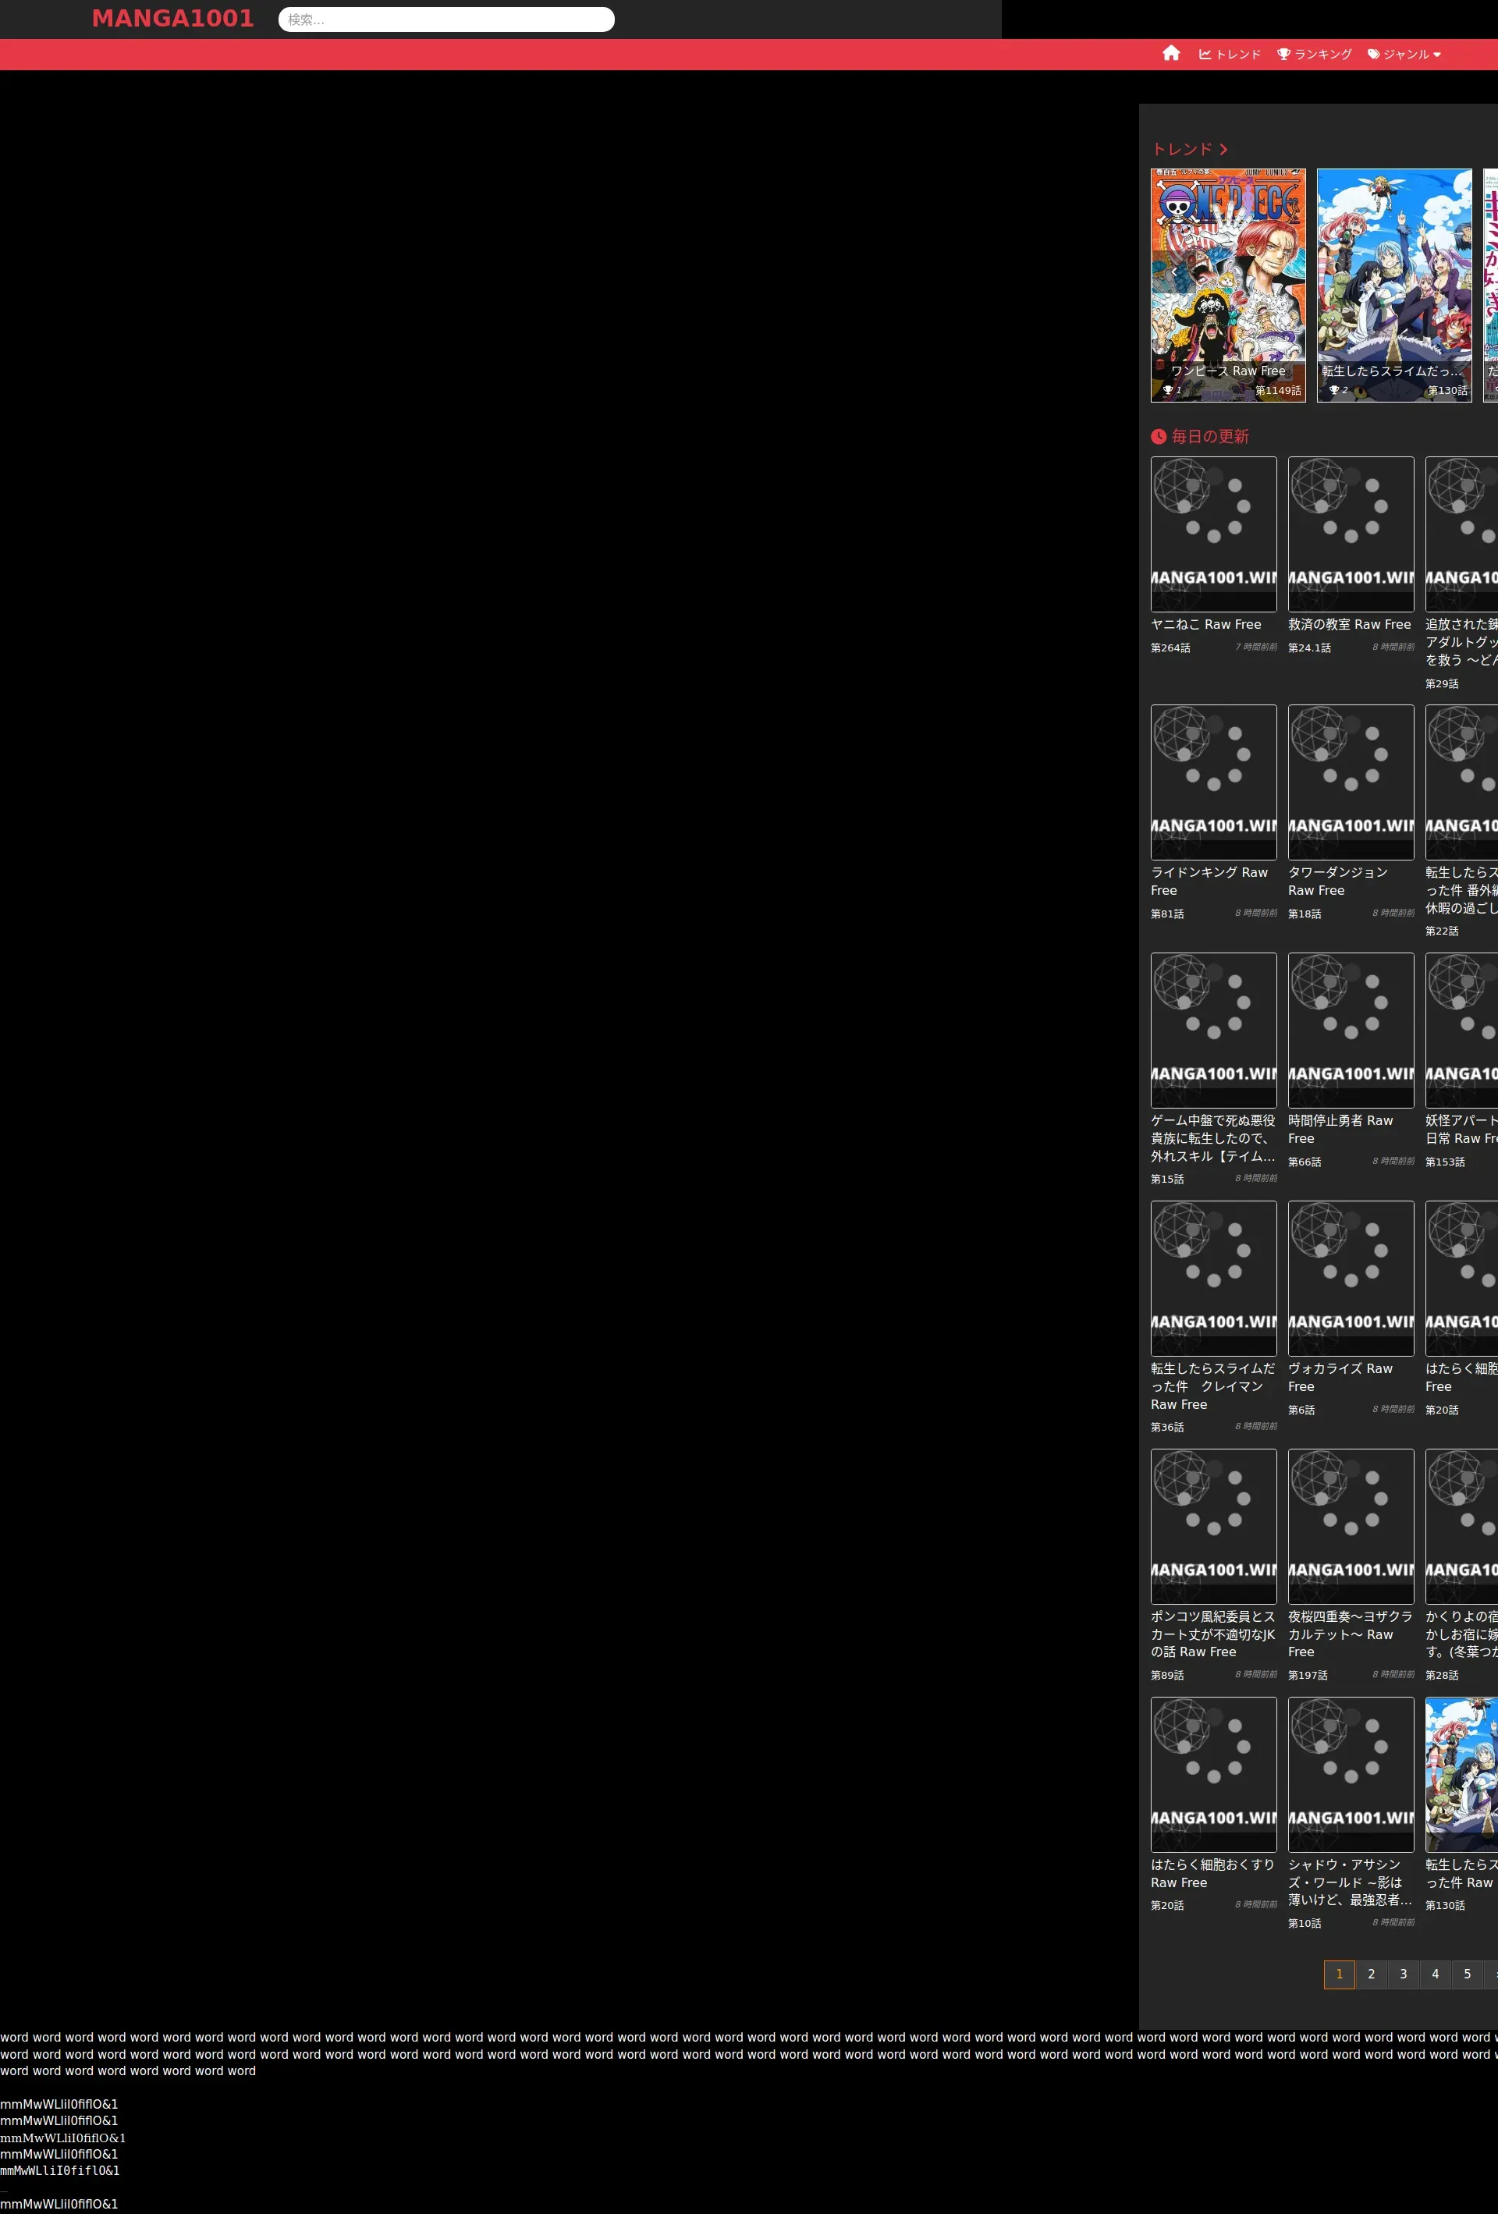Open ヤニねこ Raw Free title link

(x=1205, y=625)
